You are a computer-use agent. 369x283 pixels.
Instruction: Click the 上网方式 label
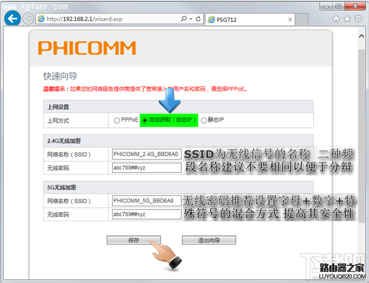[58, 120]
